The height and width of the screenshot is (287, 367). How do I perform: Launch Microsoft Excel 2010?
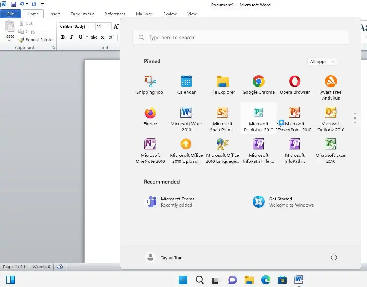point(331,151)
